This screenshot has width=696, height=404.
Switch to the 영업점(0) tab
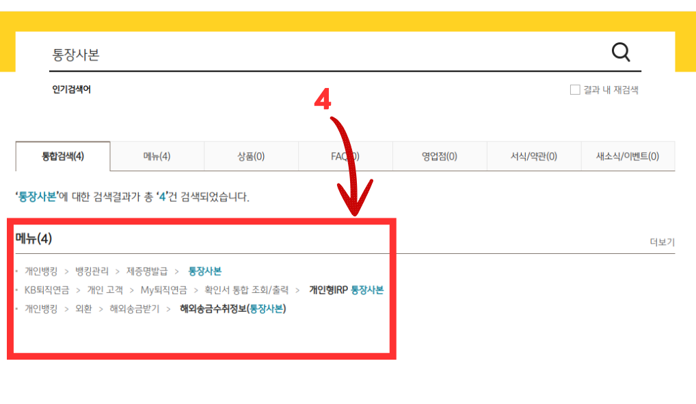[x=439, y=156]
